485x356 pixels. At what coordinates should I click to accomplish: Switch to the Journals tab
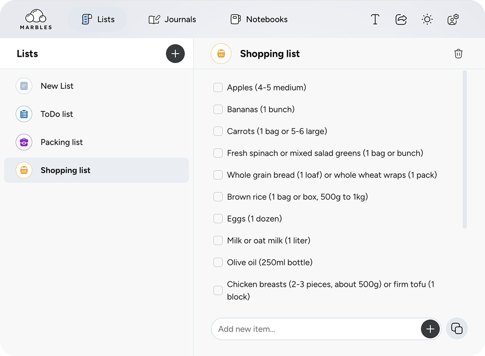click(x=172, y=19)
